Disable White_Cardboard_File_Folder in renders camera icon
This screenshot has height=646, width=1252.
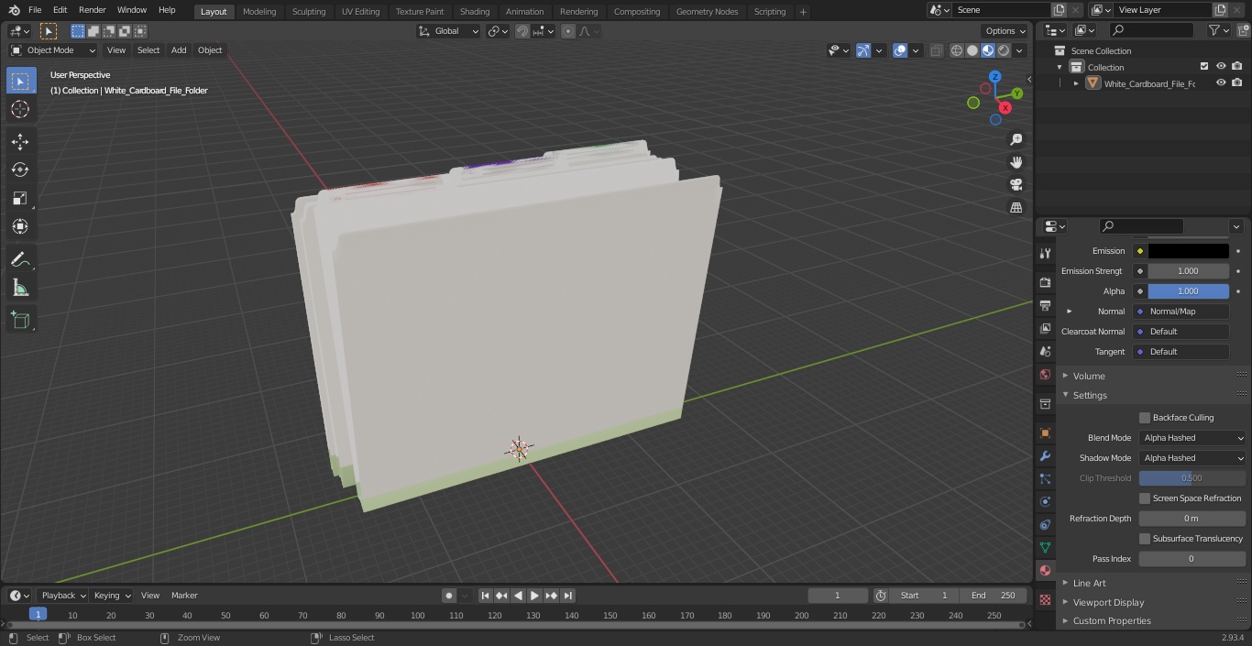coord(1236,83)
